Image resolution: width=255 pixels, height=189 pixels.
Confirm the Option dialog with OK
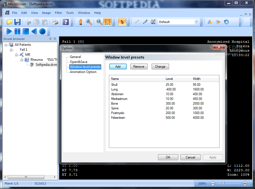pos(168,157)
